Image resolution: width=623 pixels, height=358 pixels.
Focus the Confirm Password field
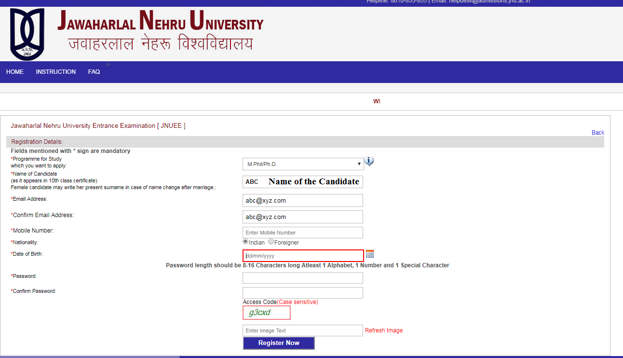303,293
